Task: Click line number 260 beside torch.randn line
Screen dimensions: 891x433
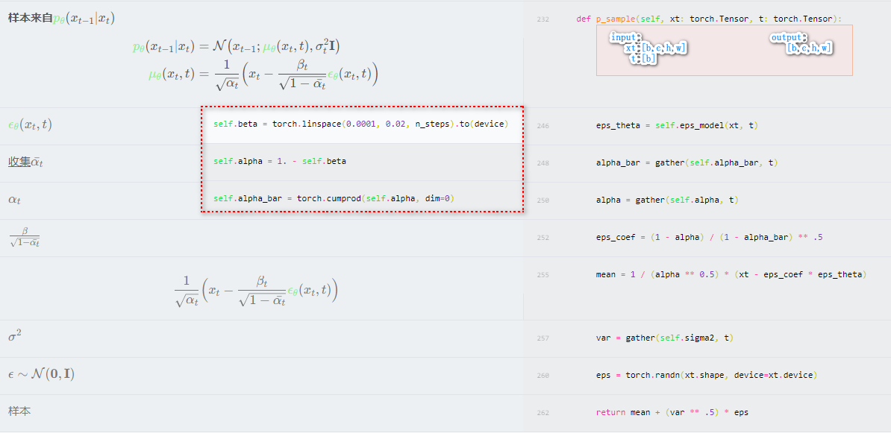Action: (543, 376)
